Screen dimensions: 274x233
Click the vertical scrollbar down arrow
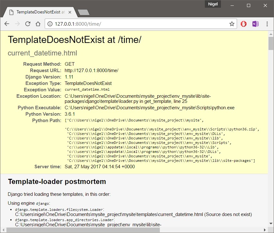pyautogui.click(x=271, y=223)
